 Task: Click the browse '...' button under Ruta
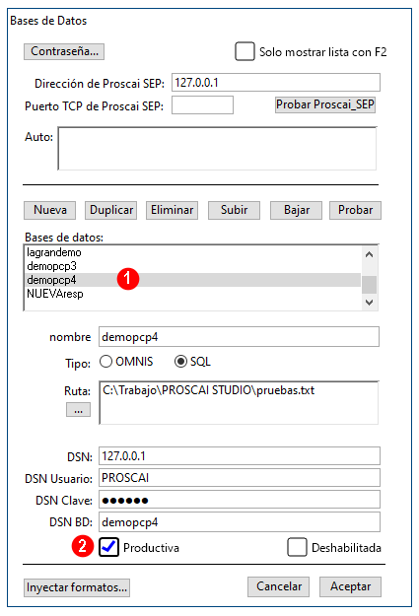(78, 410)
